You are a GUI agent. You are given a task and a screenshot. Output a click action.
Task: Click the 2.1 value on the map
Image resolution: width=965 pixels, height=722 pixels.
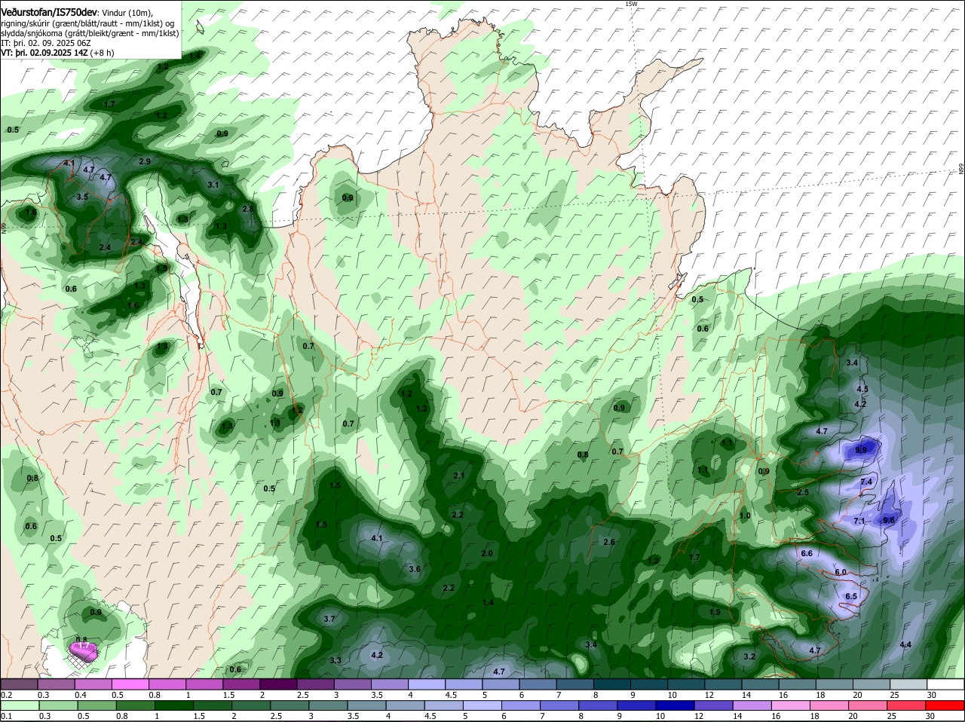(x=459, y=476)
